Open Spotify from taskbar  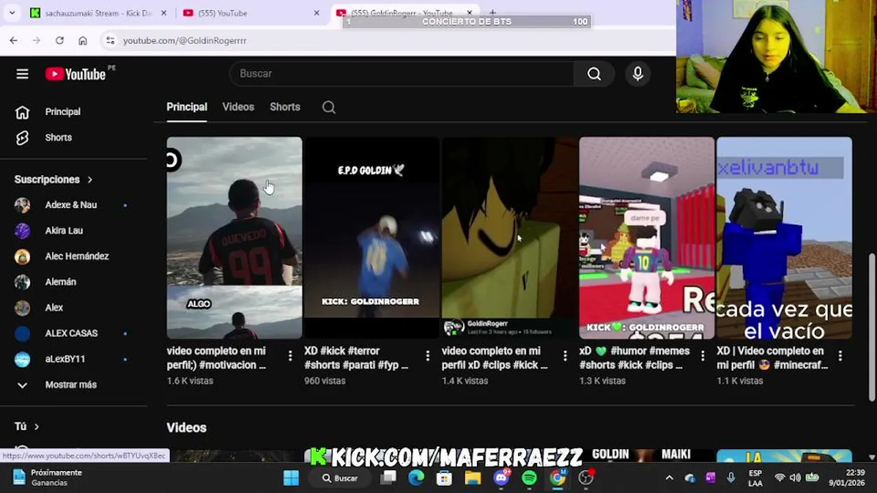click(x=530, y=478)
